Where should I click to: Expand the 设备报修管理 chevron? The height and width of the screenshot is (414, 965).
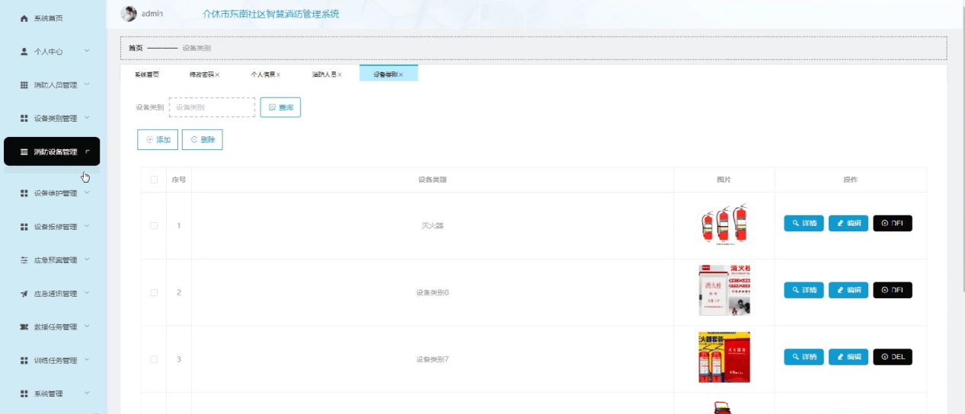87,226
